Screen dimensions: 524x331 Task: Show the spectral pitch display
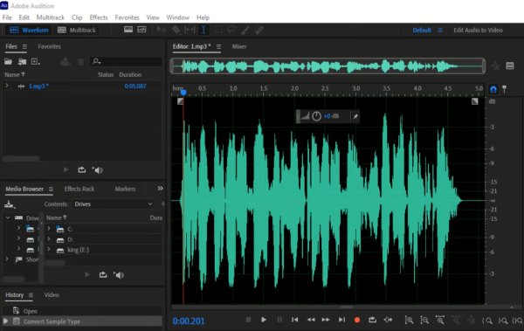coord(141,30)
